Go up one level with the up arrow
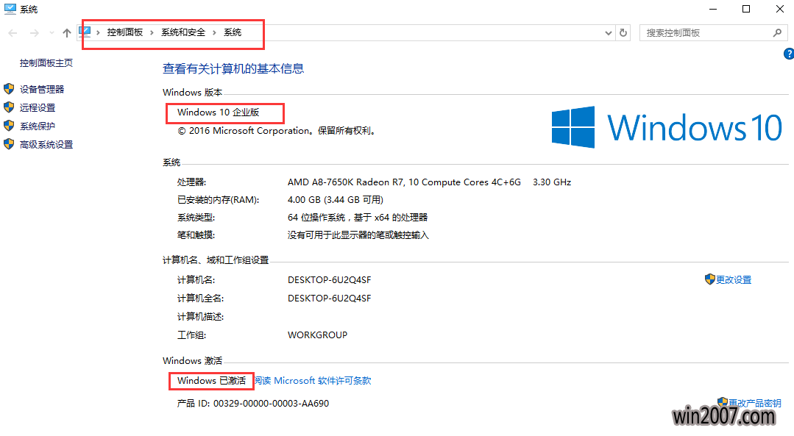The image size is (794, 436). click(67, 33)
